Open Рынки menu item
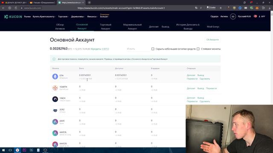Screen dimensions: 273x153 (x=27, y=17)
